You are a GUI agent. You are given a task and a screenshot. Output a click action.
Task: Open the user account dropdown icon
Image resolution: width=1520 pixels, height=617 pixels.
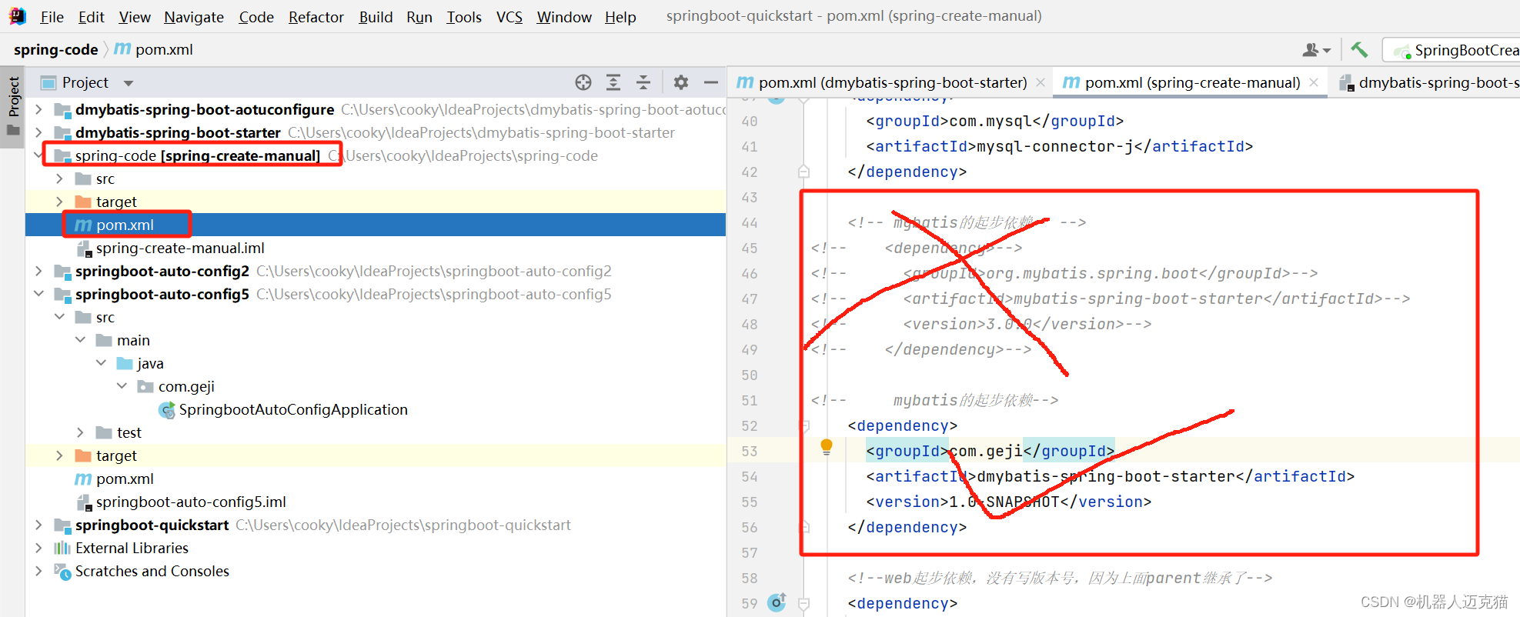[x=1316, y=50]
